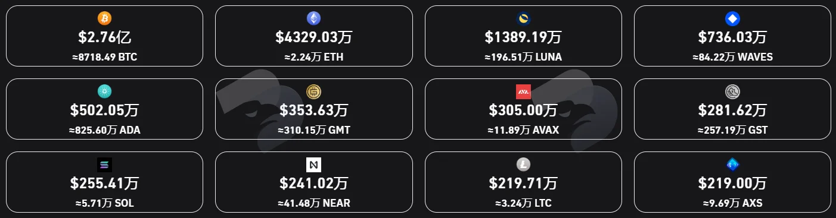
Task: Click the red AVAX logo icon
Action: click(x=523, y=91)
